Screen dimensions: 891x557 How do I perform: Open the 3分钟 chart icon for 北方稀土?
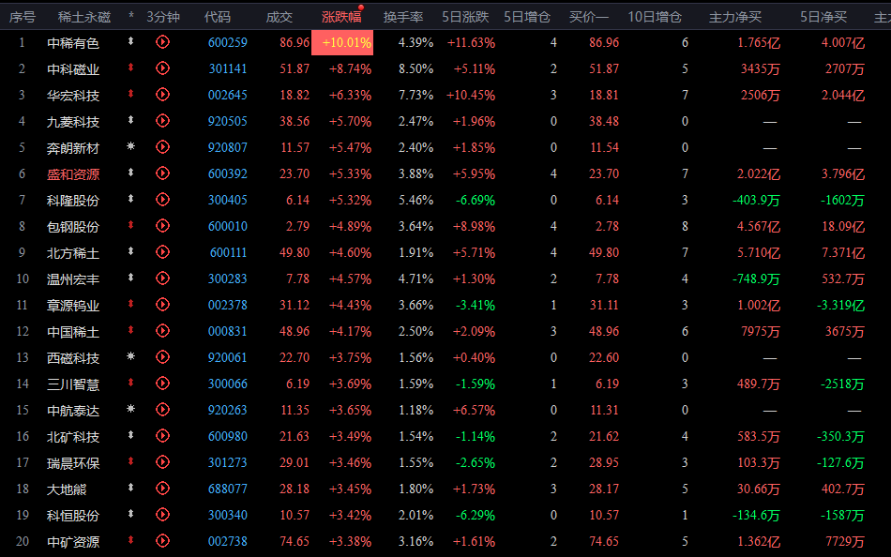pyautogui.click(x=162, y=252)
